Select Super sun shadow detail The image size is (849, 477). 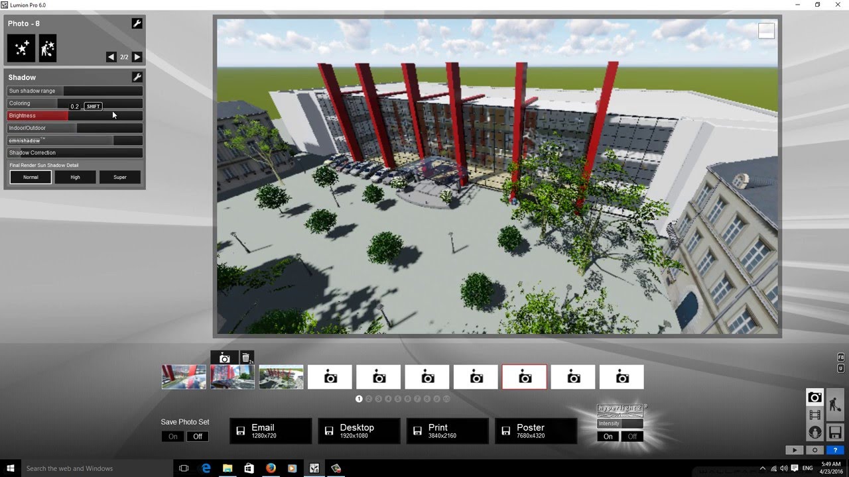click(x=120, y=177)
